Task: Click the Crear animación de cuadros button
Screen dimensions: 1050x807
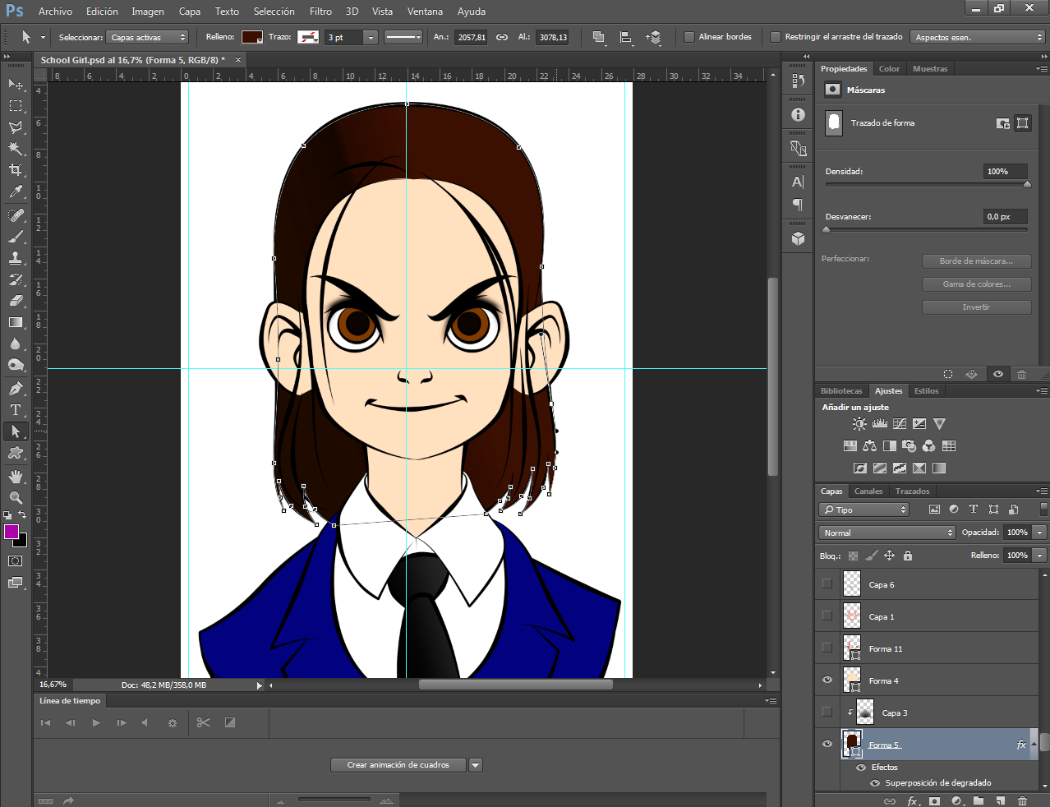Action: tap(398, 765)
